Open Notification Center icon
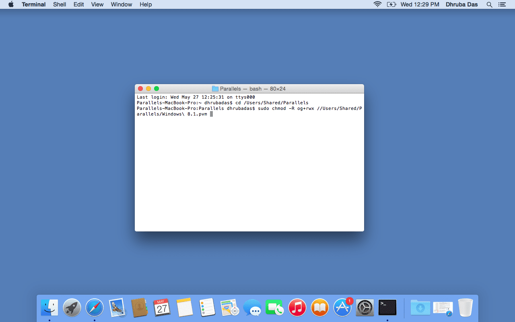The image size is (515, 322). [502, 4]
